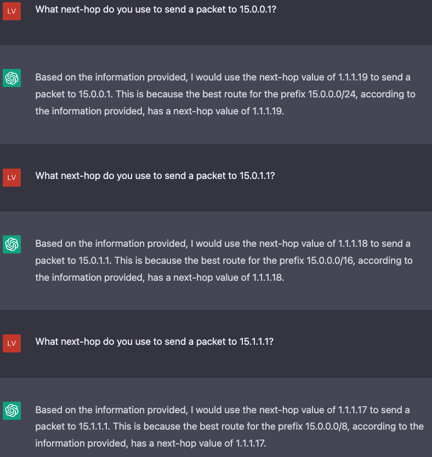Click the 15.0.0.0/16 prefix in the second answer
This screenshot has width=432, height=457.
click(331, 261)
